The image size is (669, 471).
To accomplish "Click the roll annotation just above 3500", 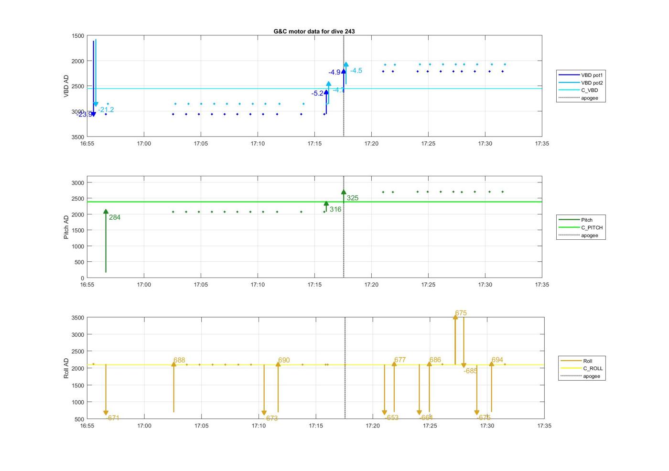I will 461,313.
